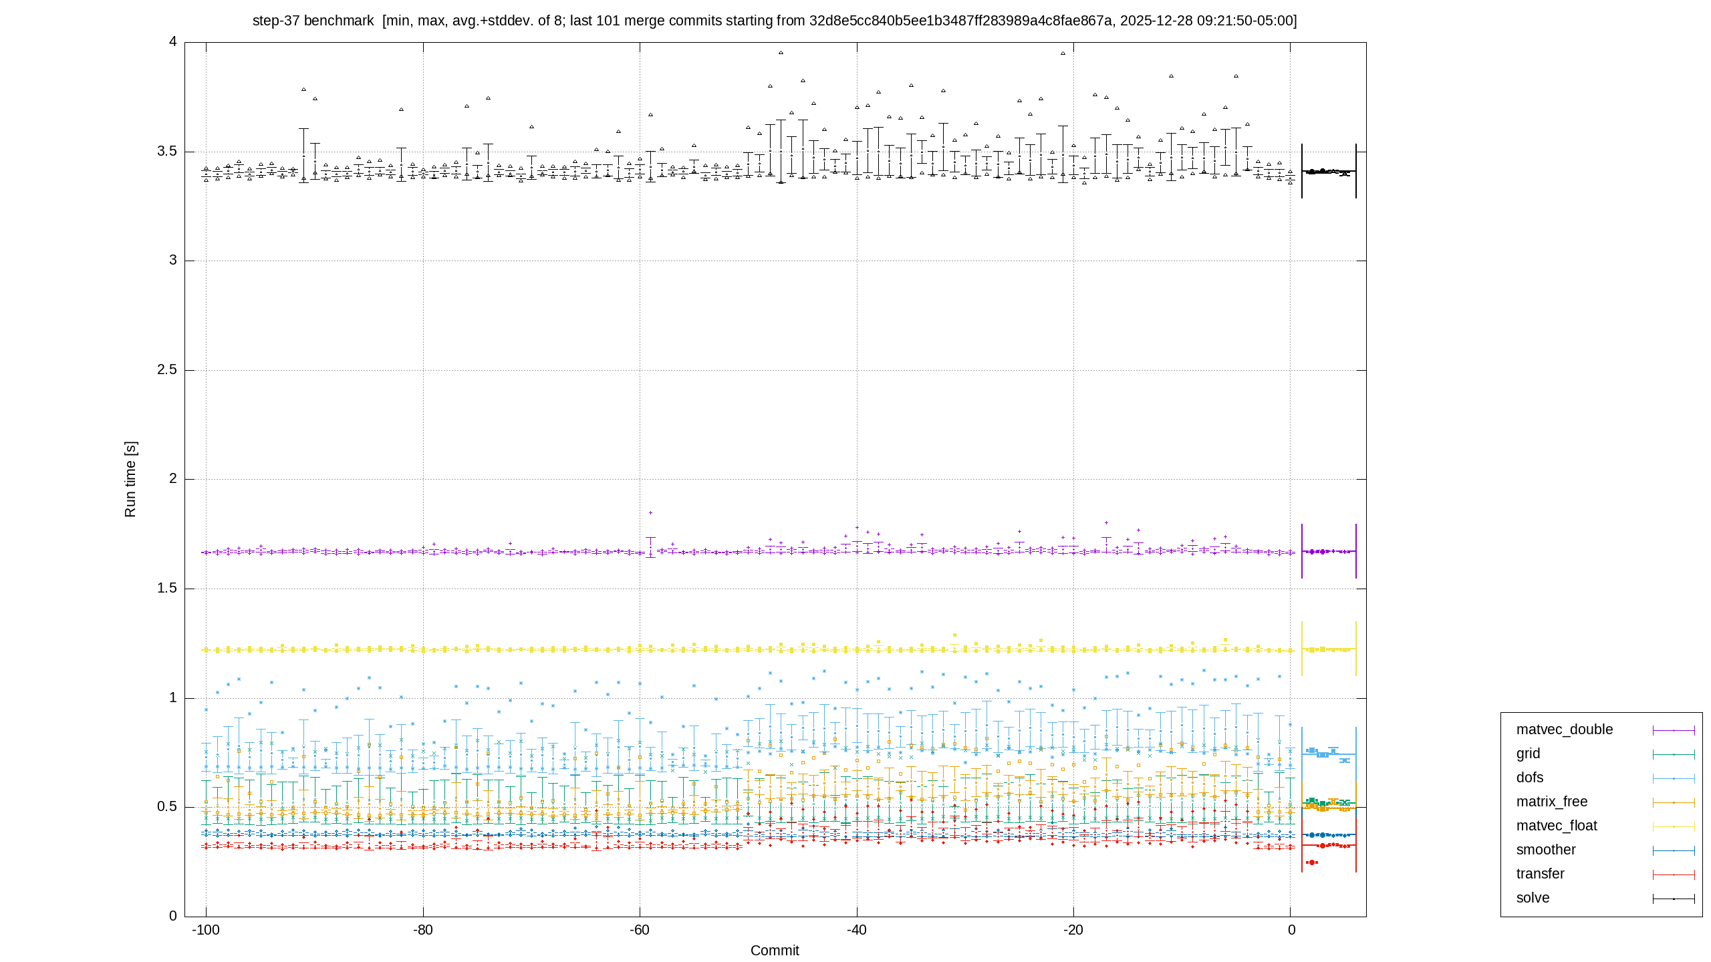Select the smoother legend label
Viewport: 1711px width, 962px height.
coord(1546,850)
